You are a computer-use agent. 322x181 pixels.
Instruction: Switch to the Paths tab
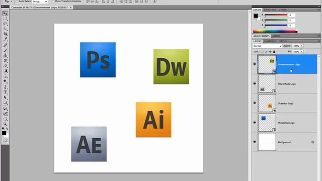283,41
